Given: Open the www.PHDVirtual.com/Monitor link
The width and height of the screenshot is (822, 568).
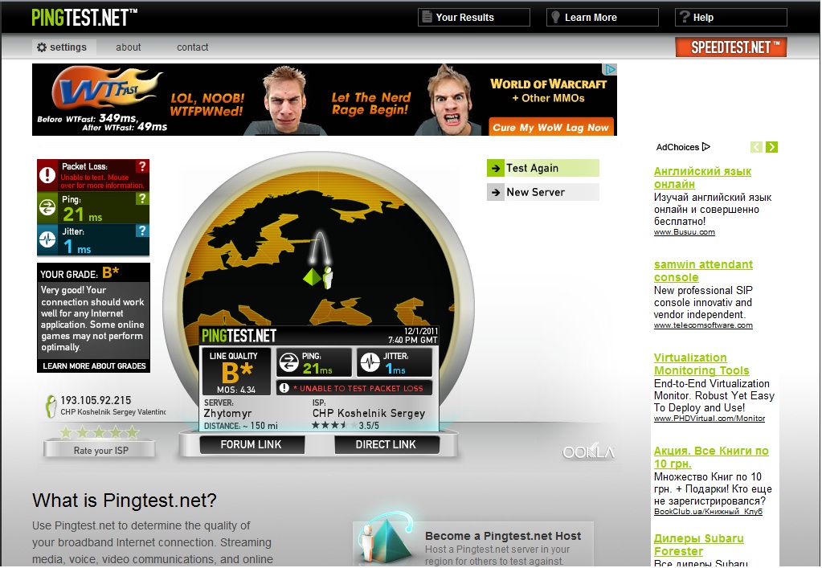Looking at the screenshot, I should [x=710, y=418].
